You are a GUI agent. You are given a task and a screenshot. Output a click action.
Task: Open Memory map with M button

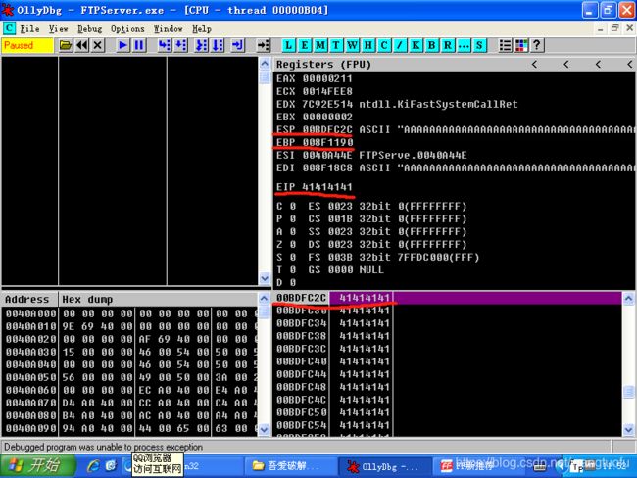click(x=320, y=45)
